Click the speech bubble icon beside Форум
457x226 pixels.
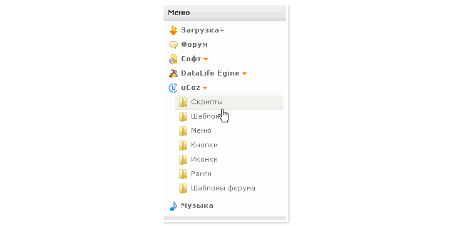(173, 45)
